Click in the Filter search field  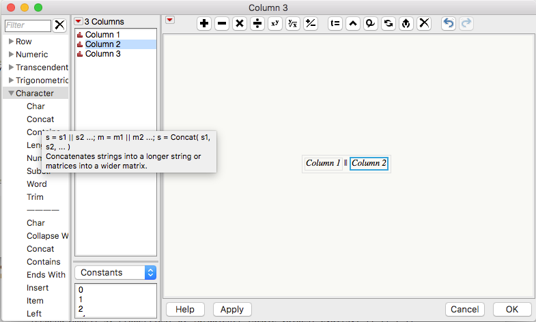[28, 25]
